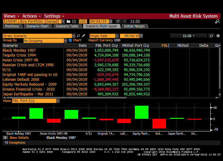Click the user search icon at top right

click(217, 22)
